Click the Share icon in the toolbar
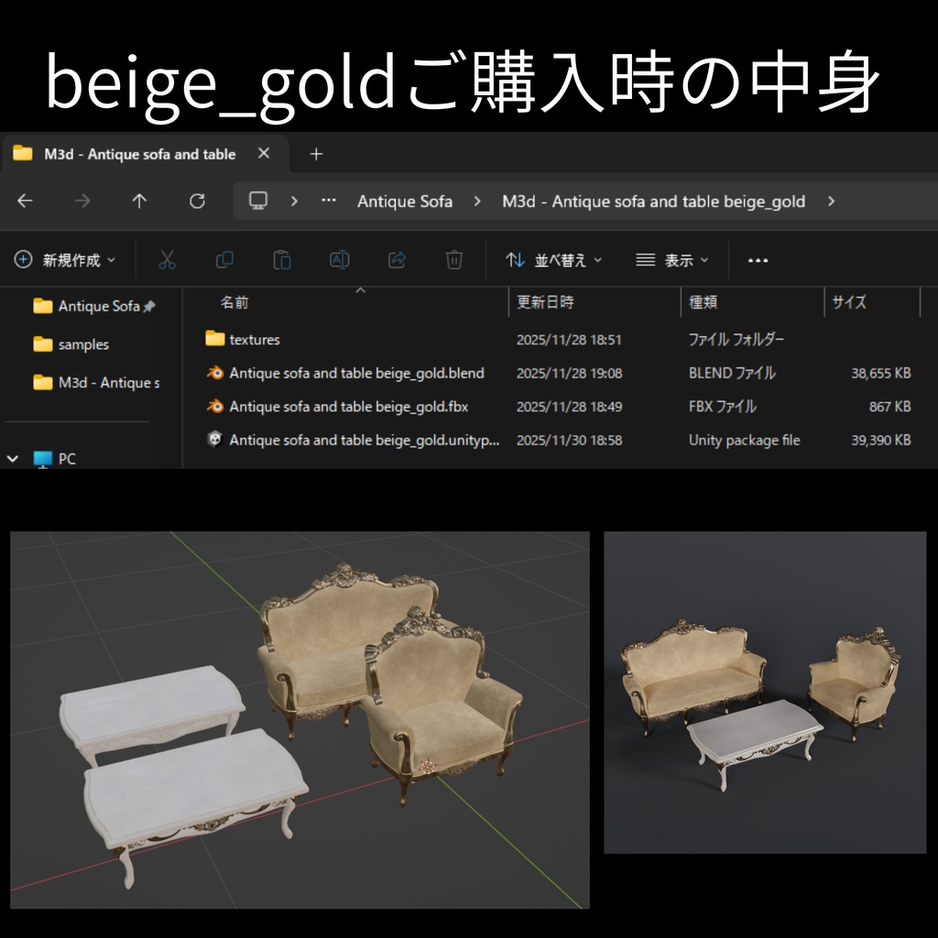Viewport: 938px width, 938px height. [396, 259]
